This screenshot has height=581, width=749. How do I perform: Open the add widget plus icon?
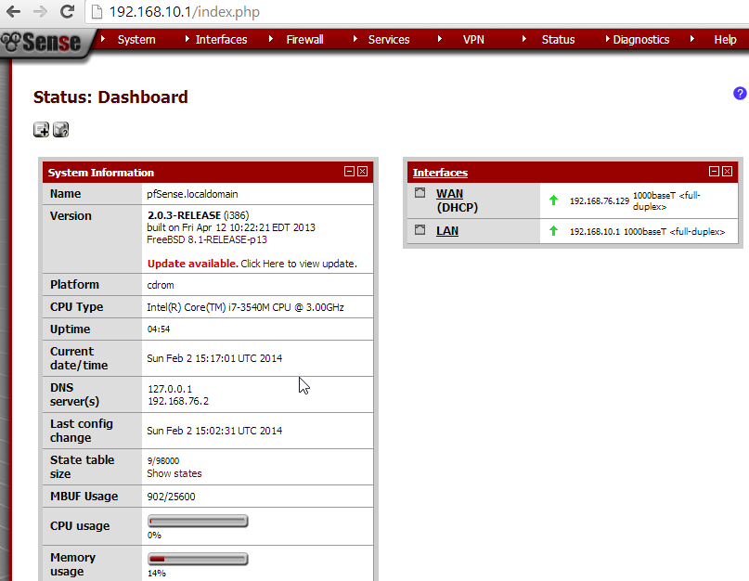tap(41, 130)
